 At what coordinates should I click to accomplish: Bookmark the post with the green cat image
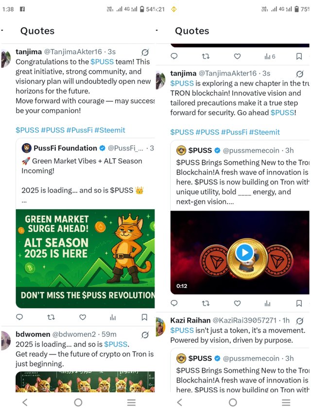(144, 317)
